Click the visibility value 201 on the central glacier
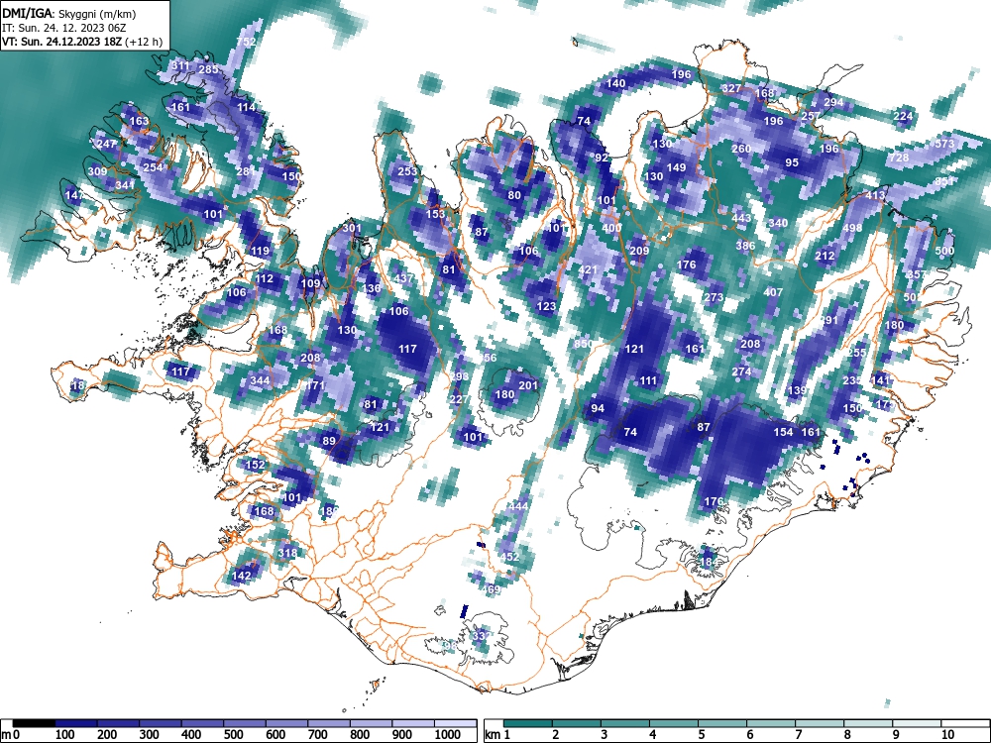The width and height of the screenshot is (991, 743). tap(528, 385)
